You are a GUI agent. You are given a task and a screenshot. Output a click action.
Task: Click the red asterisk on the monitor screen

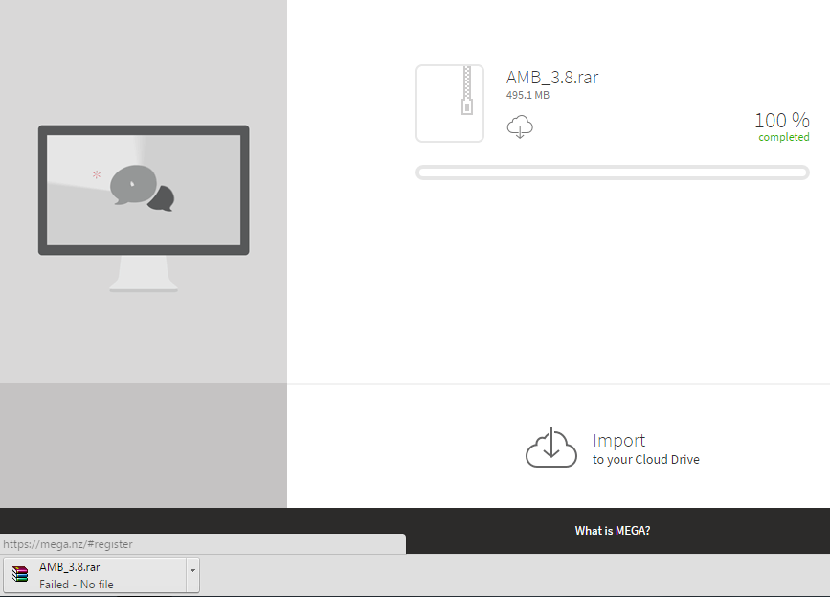click(97, 175)
